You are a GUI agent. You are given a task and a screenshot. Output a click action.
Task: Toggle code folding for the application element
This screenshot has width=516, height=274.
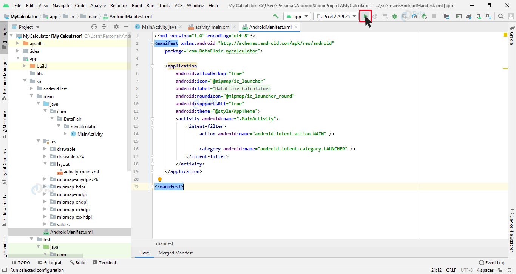(152, 66)
